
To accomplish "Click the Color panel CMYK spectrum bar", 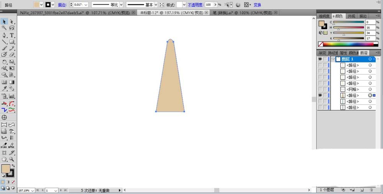I will point(348,44).
